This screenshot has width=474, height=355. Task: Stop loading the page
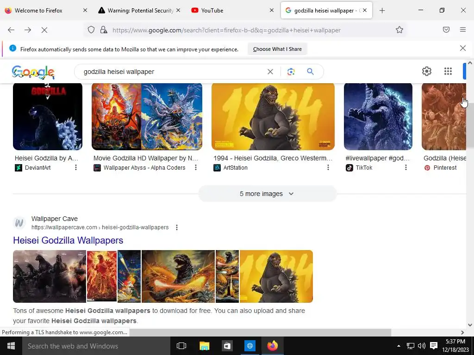[x=44, y=30]
